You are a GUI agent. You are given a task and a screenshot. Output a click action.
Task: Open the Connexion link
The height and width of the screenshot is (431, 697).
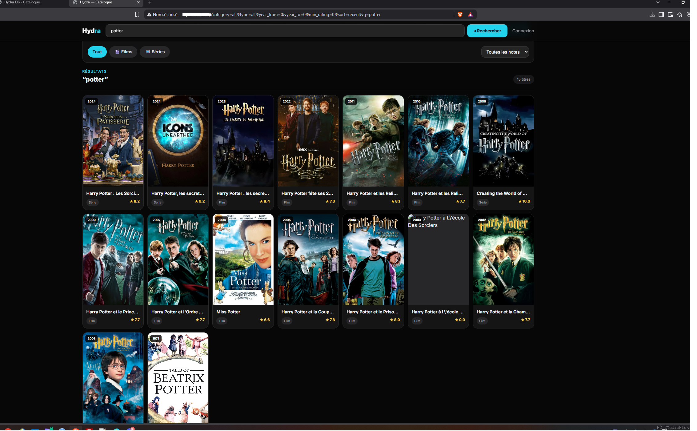tap(523, 31)
